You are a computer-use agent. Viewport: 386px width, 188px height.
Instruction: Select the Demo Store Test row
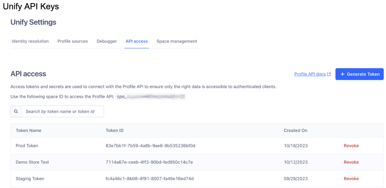pos(32,162)
